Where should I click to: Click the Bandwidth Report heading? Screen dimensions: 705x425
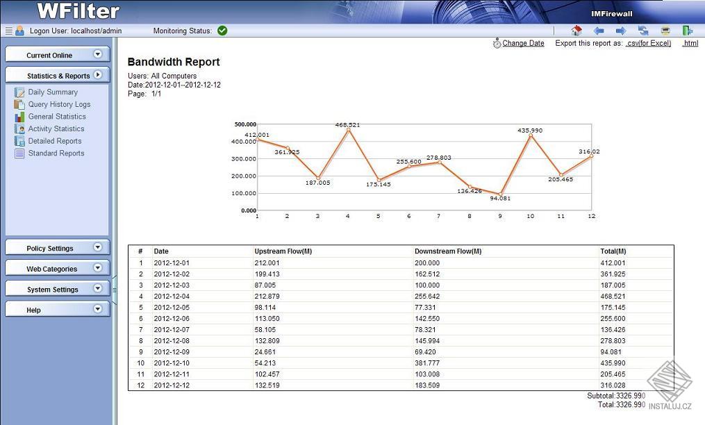(x=174, y=62)
